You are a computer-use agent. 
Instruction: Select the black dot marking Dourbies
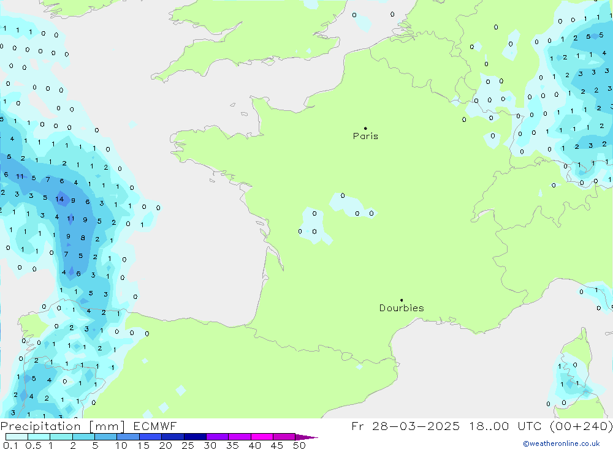tap(402, 300)
